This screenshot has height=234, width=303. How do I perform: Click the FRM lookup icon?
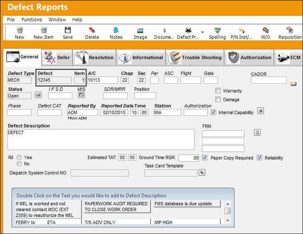pyautogui.click(x=257, y=132)
